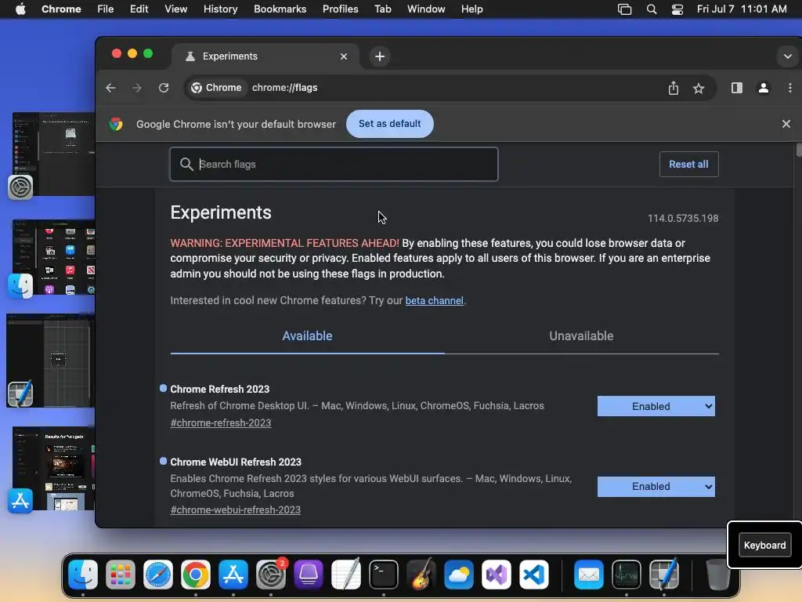Select System Settings Stage Manager thumbnail

(53, 154)
